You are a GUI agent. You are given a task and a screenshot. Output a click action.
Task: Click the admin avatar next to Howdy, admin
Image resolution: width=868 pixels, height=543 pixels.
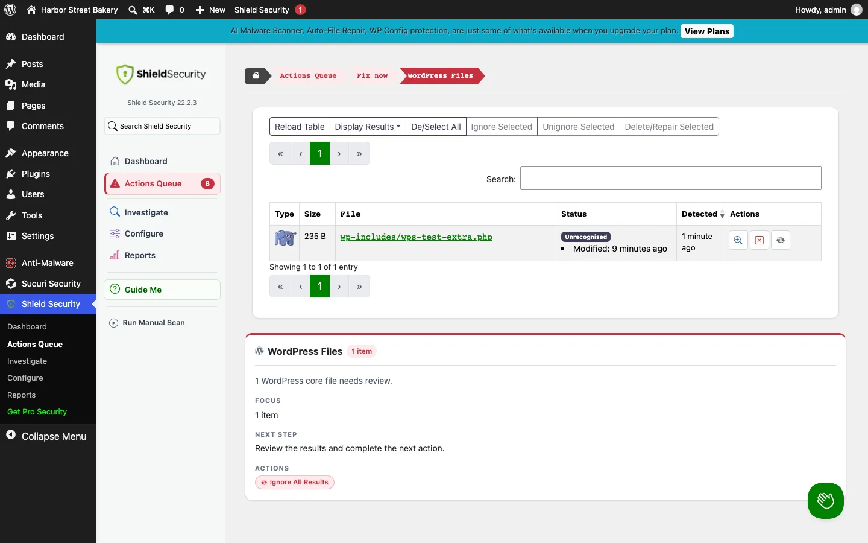click(x=856, y=10)
